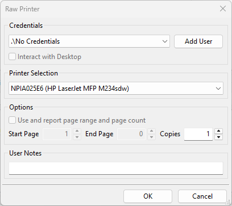Click the Copies label
This screenshot has height=206, width=232.
(170, 134)
